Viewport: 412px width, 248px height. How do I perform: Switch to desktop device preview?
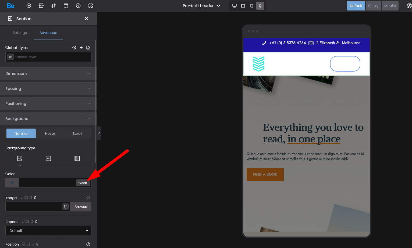(x=235, y=6)
